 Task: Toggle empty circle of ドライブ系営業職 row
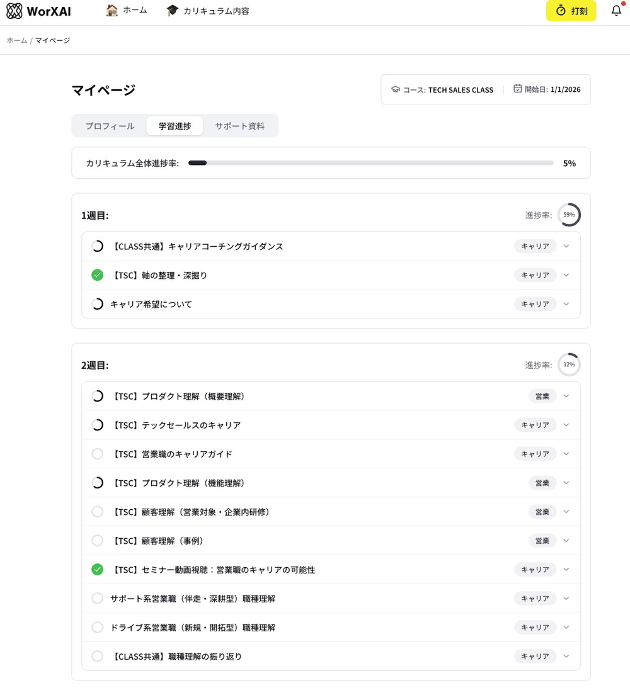[98, 628]
